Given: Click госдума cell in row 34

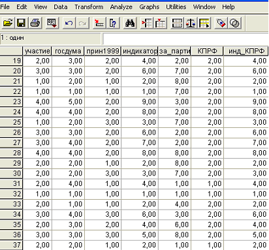Looking at the screenshot, I should pyautogui.click(x=68, y=214).
